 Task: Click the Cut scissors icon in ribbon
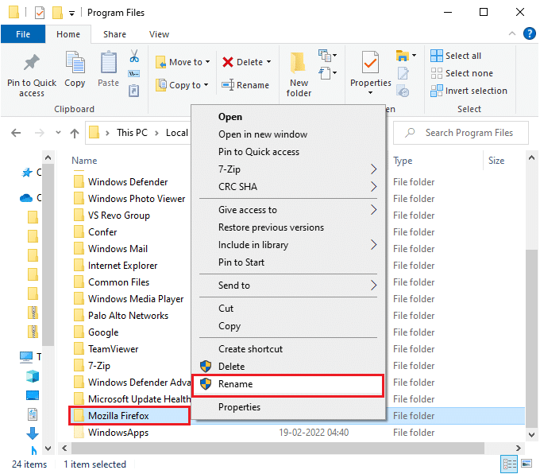pyautogui.click(x=134, y=56)
